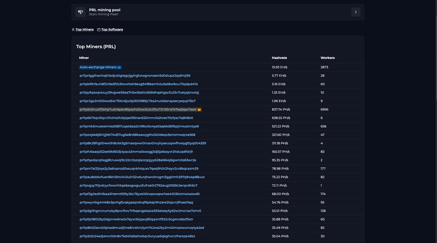Open miner address starting prl1py9qxwp4zuy
Image resolution: width=437 pixels, height=243 pixels.
[x=139, y=92]
